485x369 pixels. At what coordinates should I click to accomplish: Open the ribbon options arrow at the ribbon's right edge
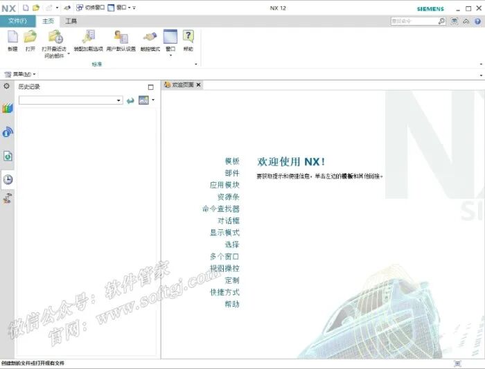pos(481,64)
